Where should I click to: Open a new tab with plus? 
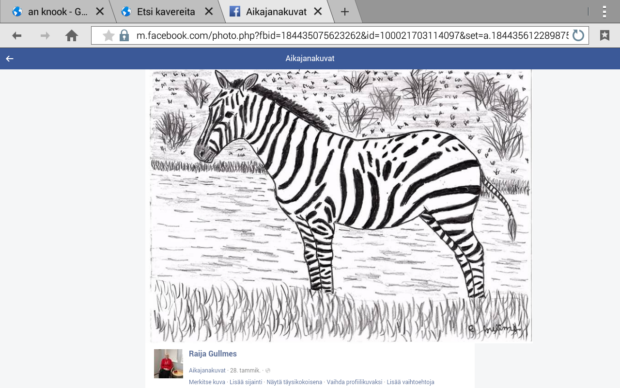pyautogui.click(x=345, y=12)
